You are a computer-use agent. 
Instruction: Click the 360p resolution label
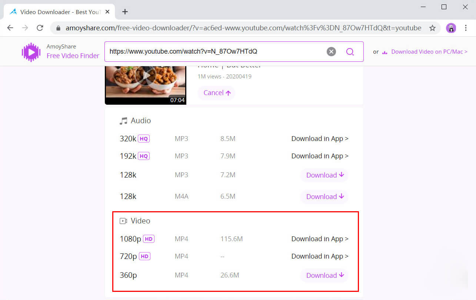(128, 275)
